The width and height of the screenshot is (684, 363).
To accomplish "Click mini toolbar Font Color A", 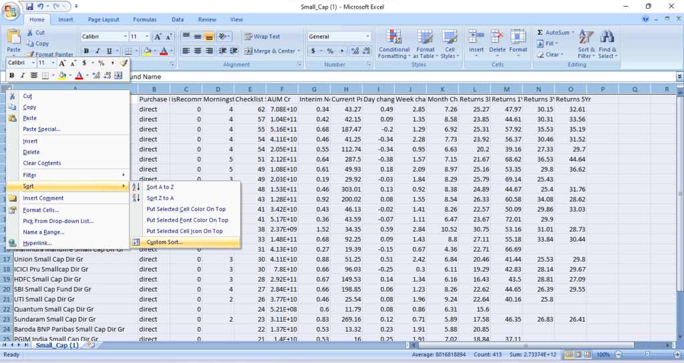I will point(79,75).
